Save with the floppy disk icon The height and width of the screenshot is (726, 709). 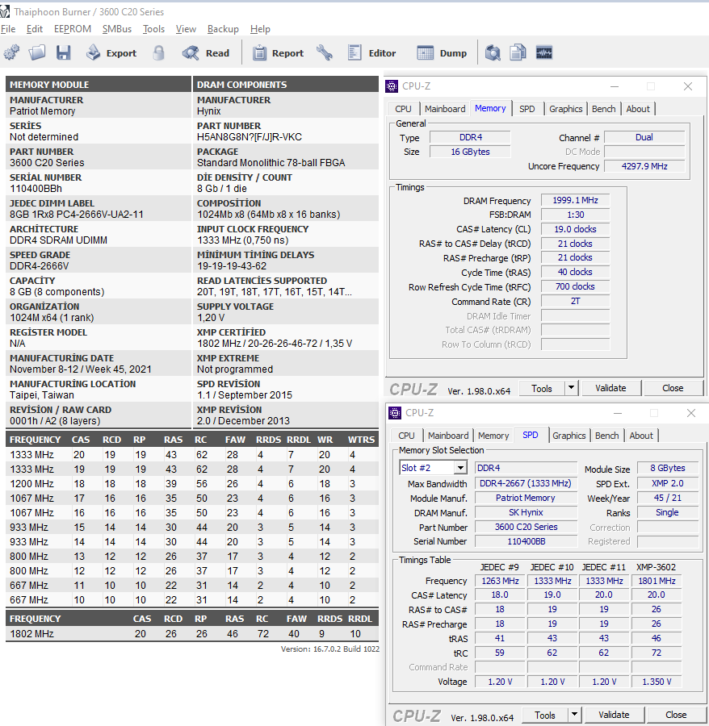(x=63, y=53)
